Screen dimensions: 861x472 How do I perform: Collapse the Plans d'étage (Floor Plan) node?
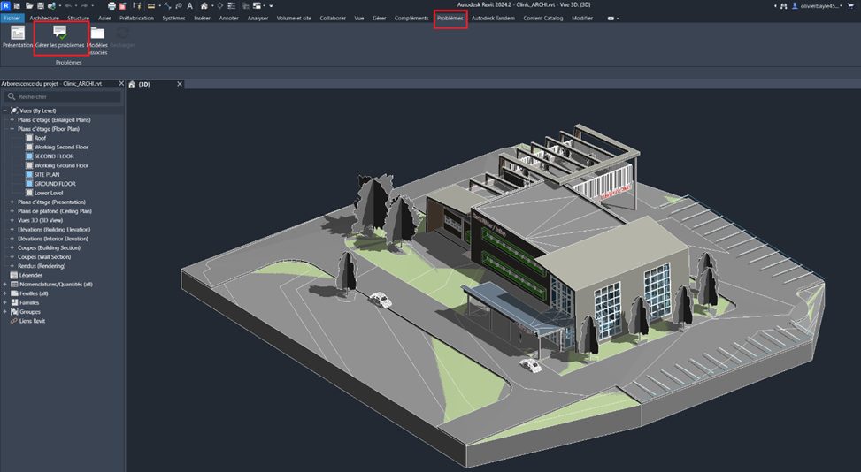click(12, 129)
